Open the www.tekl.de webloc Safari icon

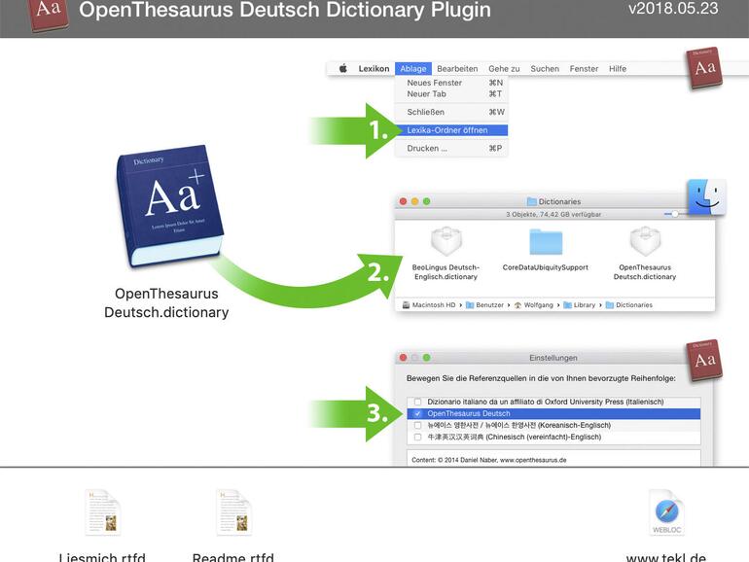667,512
